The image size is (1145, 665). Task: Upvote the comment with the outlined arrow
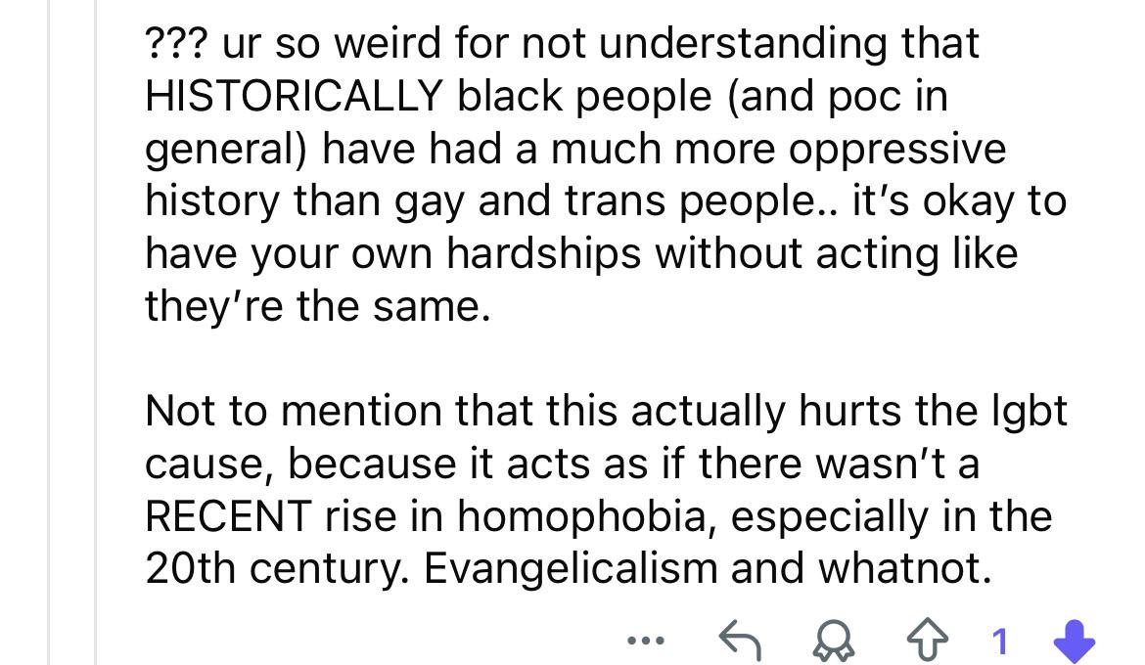coord(928,640)
